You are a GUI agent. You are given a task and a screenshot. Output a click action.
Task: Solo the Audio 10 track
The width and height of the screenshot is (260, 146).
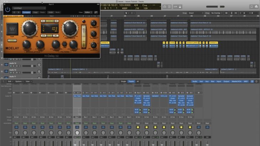pyautogui.click(x=14, y=73)
